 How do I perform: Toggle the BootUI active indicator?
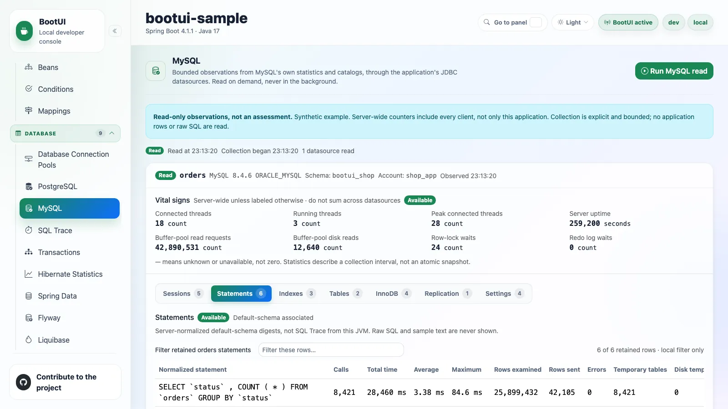click(x=628, y=22)
